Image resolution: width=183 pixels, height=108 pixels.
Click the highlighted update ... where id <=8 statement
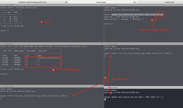click(x=137, y=14)
